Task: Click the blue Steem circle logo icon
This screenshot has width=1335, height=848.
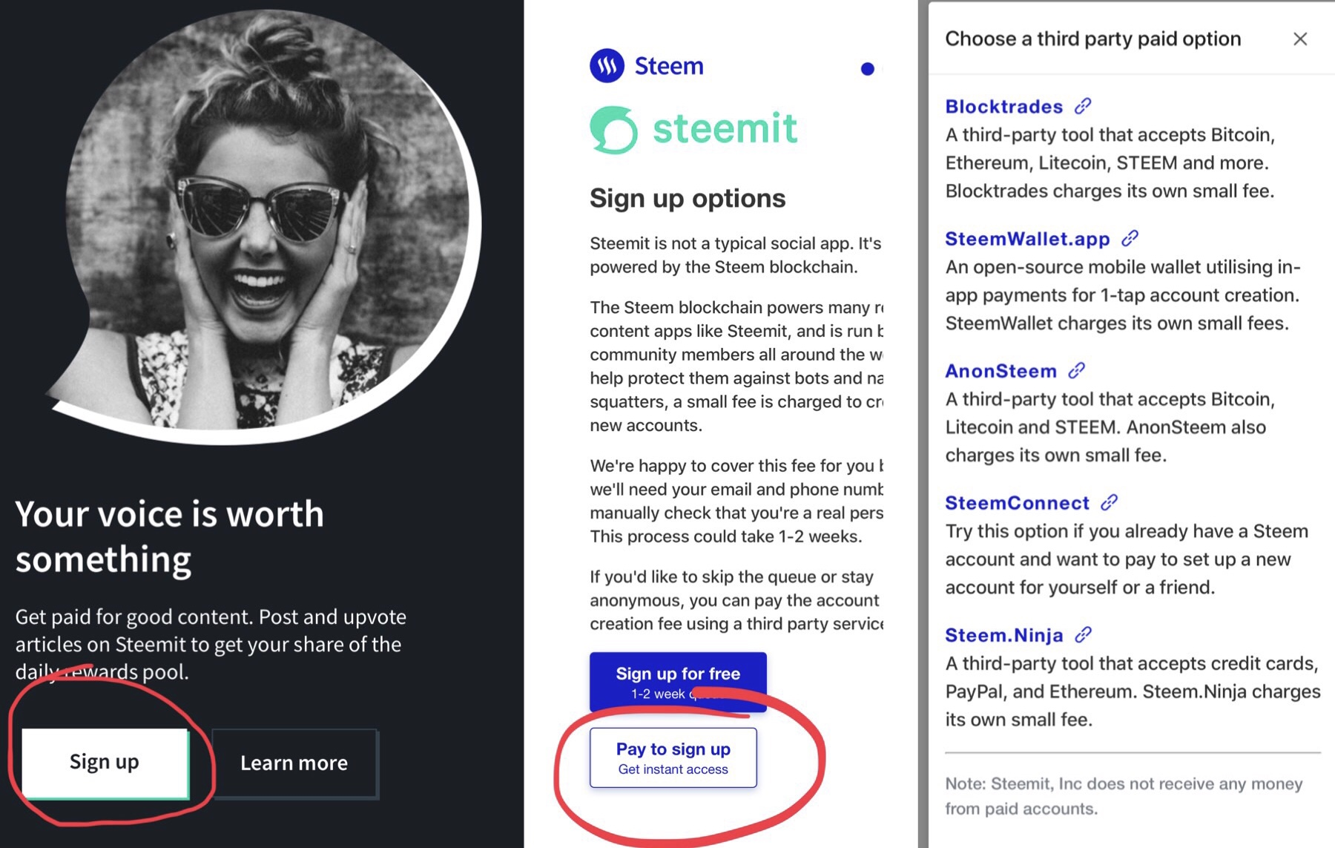Action: click(x=607, y=66)
